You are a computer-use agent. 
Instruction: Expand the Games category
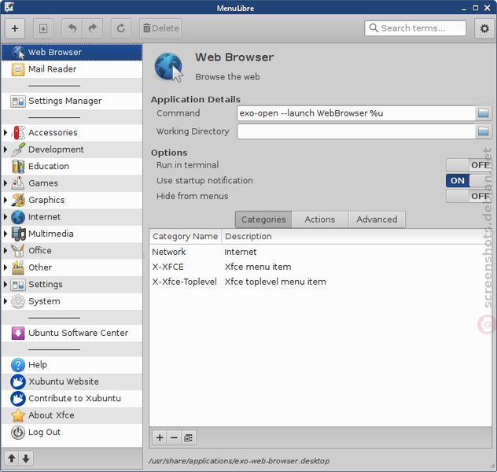(6, 183)
